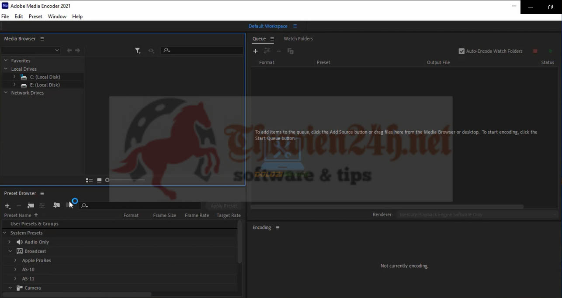
Task: Click the eye view options icon in Media Browser
Action: point(151,51)
